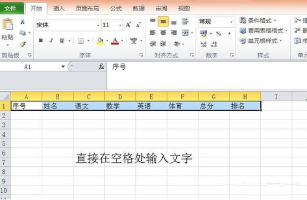Image resolution: width=307 pixels, height=200 pixels.
Task: Switch to the 数据 tab
Action: [139, 8]
